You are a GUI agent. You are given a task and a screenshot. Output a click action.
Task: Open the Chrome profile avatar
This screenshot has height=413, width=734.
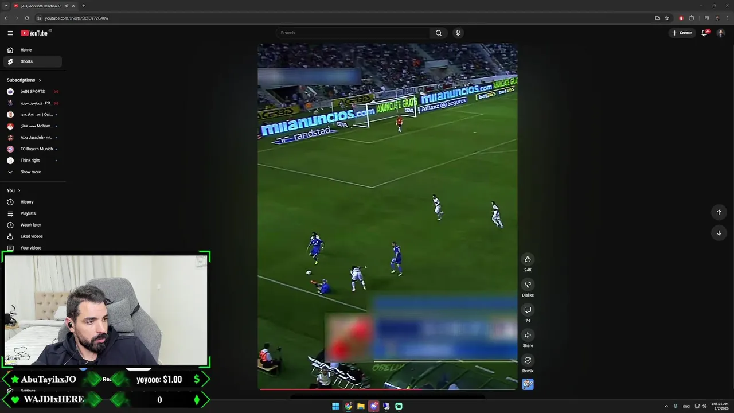[717, 18]
